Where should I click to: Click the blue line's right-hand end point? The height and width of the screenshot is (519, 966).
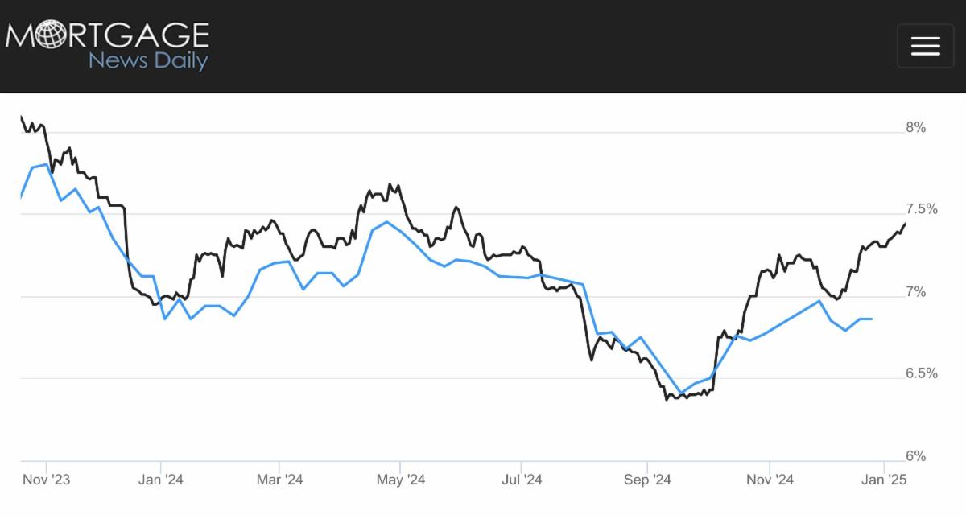point(872,319)
